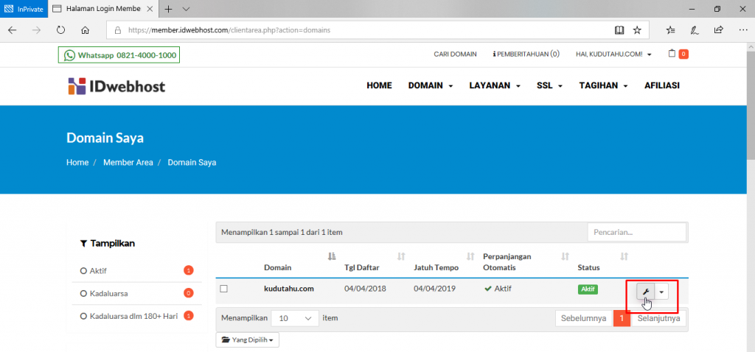Open the items per page dropdown
This screenshot has height=352, width=755.
coord(295,318)
